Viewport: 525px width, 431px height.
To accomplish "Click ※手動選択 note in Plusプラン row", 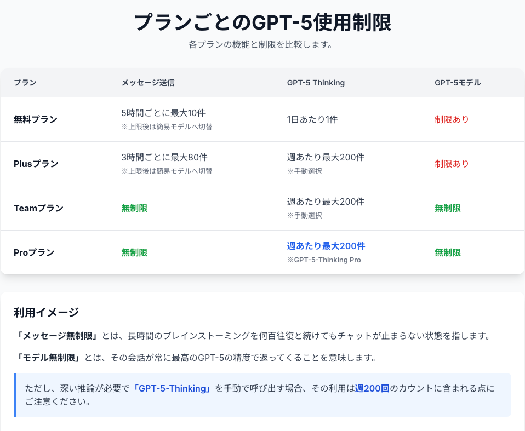I will tap(304, 171).
